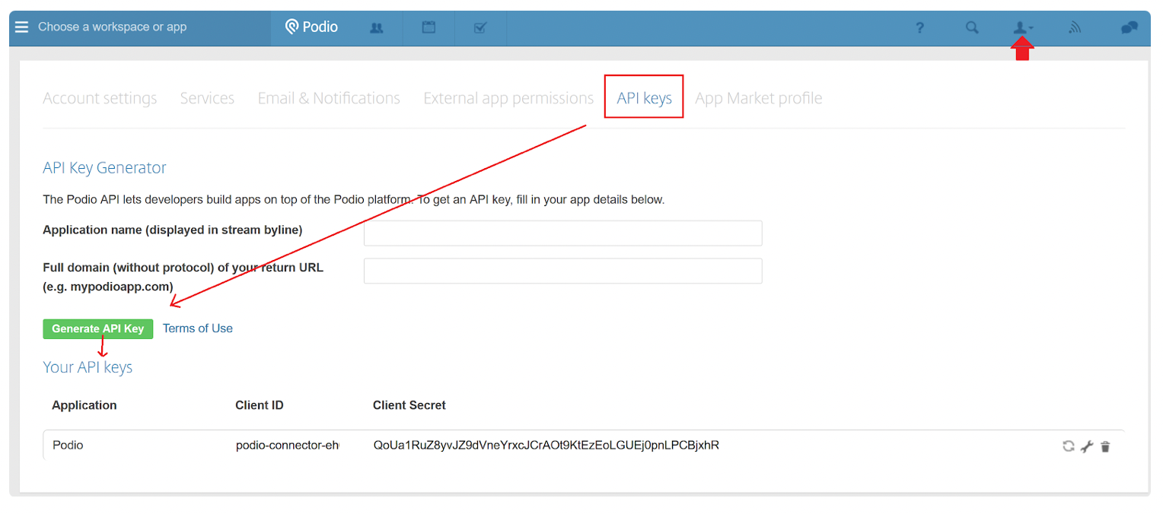This screenshot has height=514, width=1163.
Task: Focus the Application name input field
Action: point(563,233)
